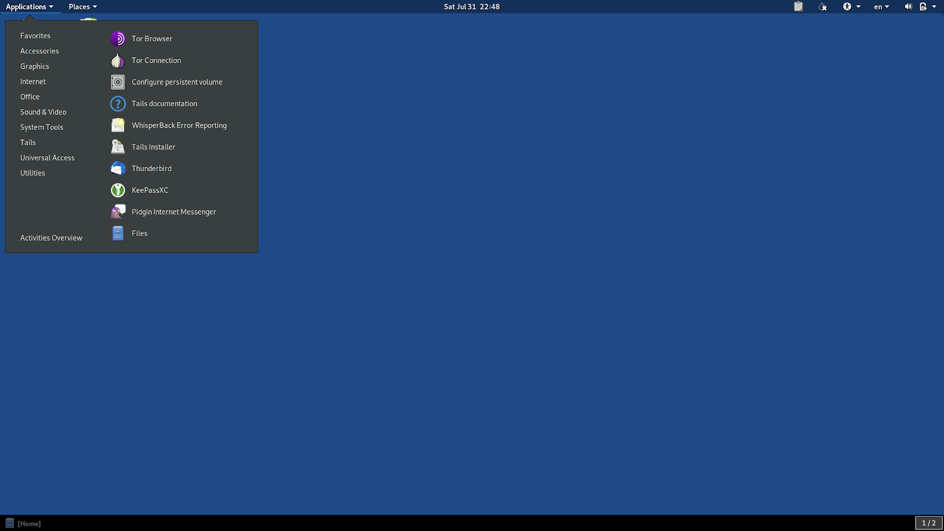944x531 pixels.
Task: Switch to the [Home] window in taskbar
Action: tap(29, 524)
